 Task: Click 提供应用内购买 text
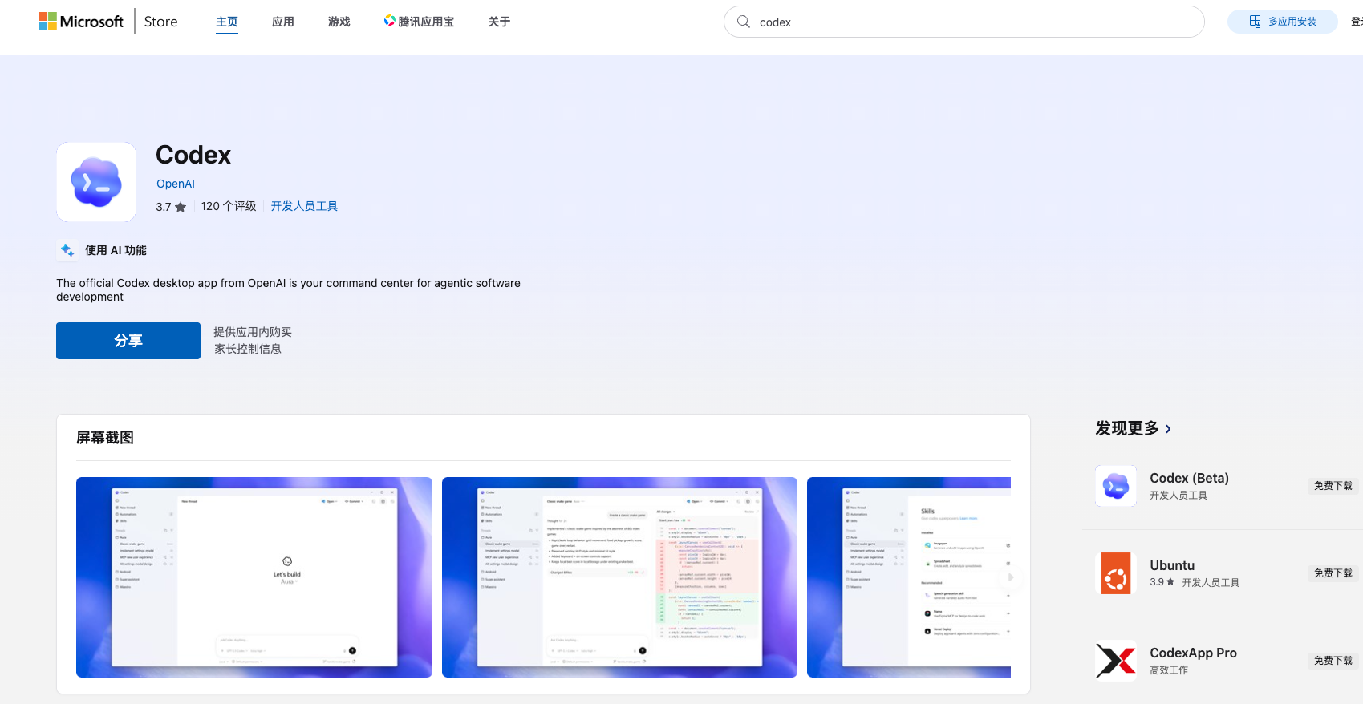(253, 332)
